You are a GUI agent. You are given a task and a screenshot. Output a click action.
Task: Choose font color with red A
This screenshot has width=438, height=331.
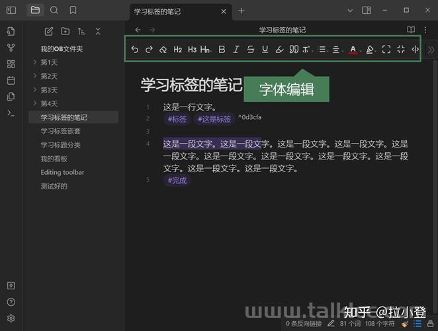pyautogui.click(x=353, y=50)
